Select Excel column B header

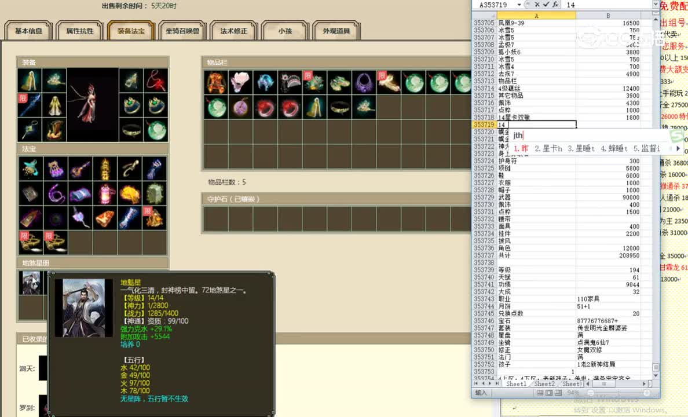[x=608, y=16]
